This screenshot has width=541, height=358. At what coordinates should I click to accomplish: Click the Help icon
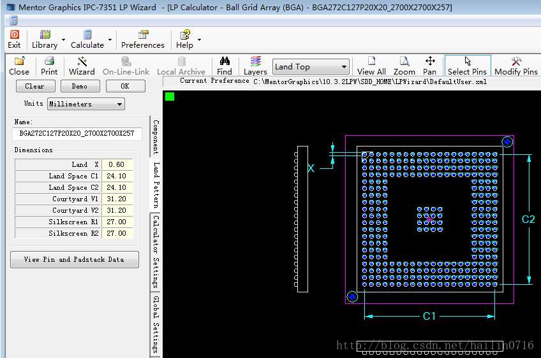185,34
